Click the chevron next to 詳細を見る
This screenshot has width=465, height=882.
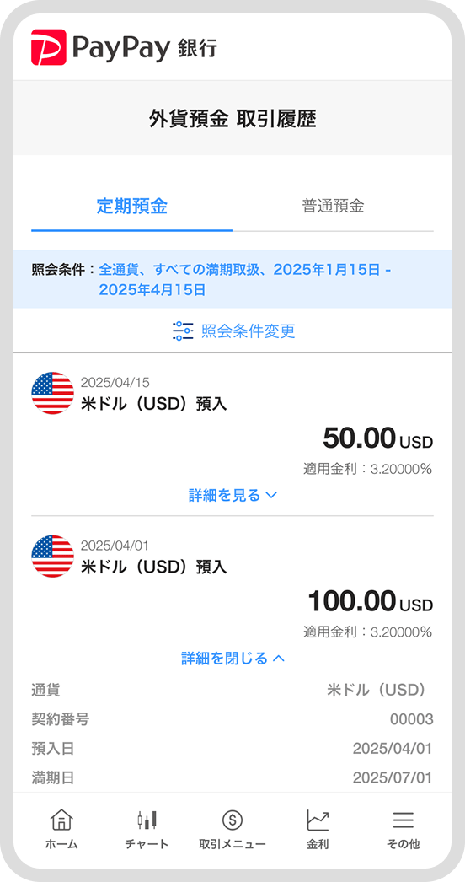point(271,496)
